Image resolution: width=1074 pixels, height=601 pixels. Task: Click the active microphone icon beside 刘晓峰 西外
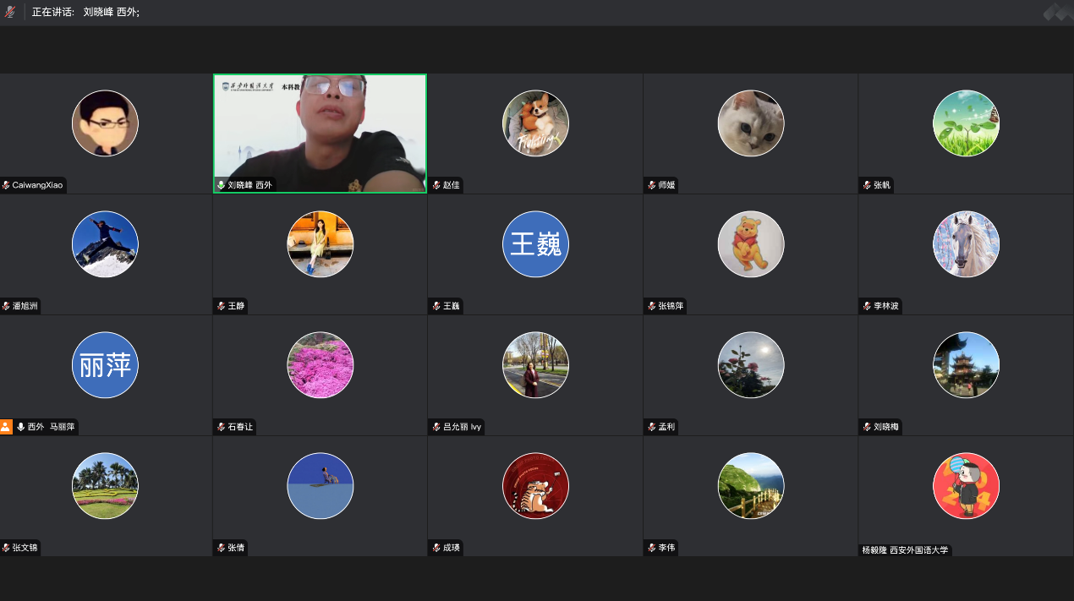tap(222, 185)
